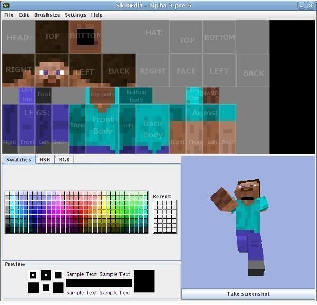
Task: Click the black swatch in the palette's bottom-left corner
Action: click(7, 230)
